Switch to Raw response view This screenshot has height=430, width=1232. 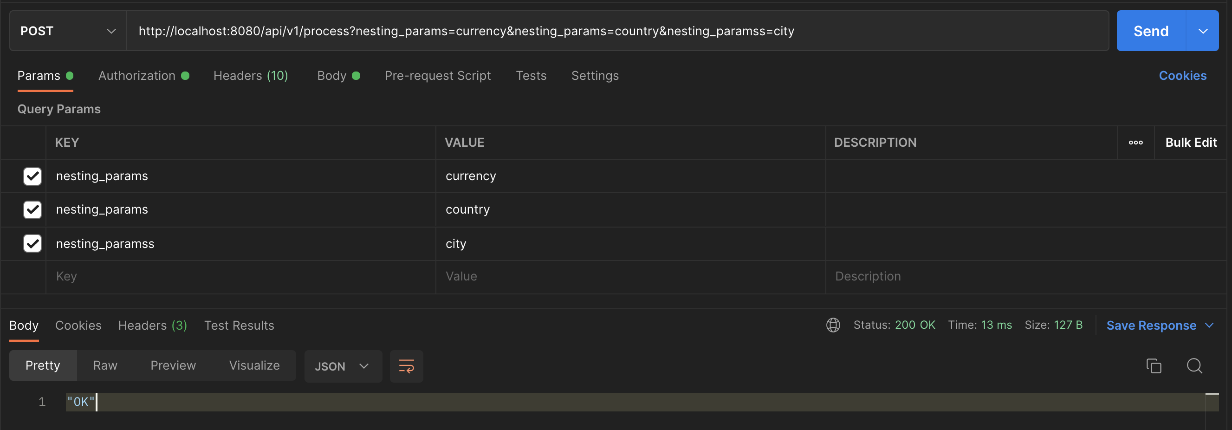[105, 365]
